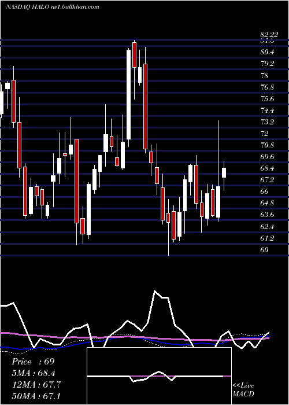
Task: Click the Price : 69 readout
Action: tap(33, 362)
